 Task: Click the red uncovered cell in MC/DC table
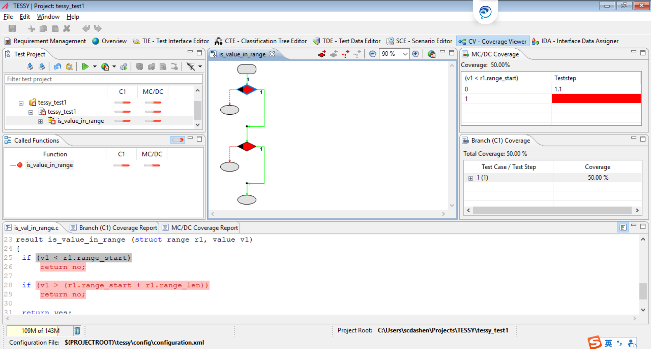pos(596,98)
